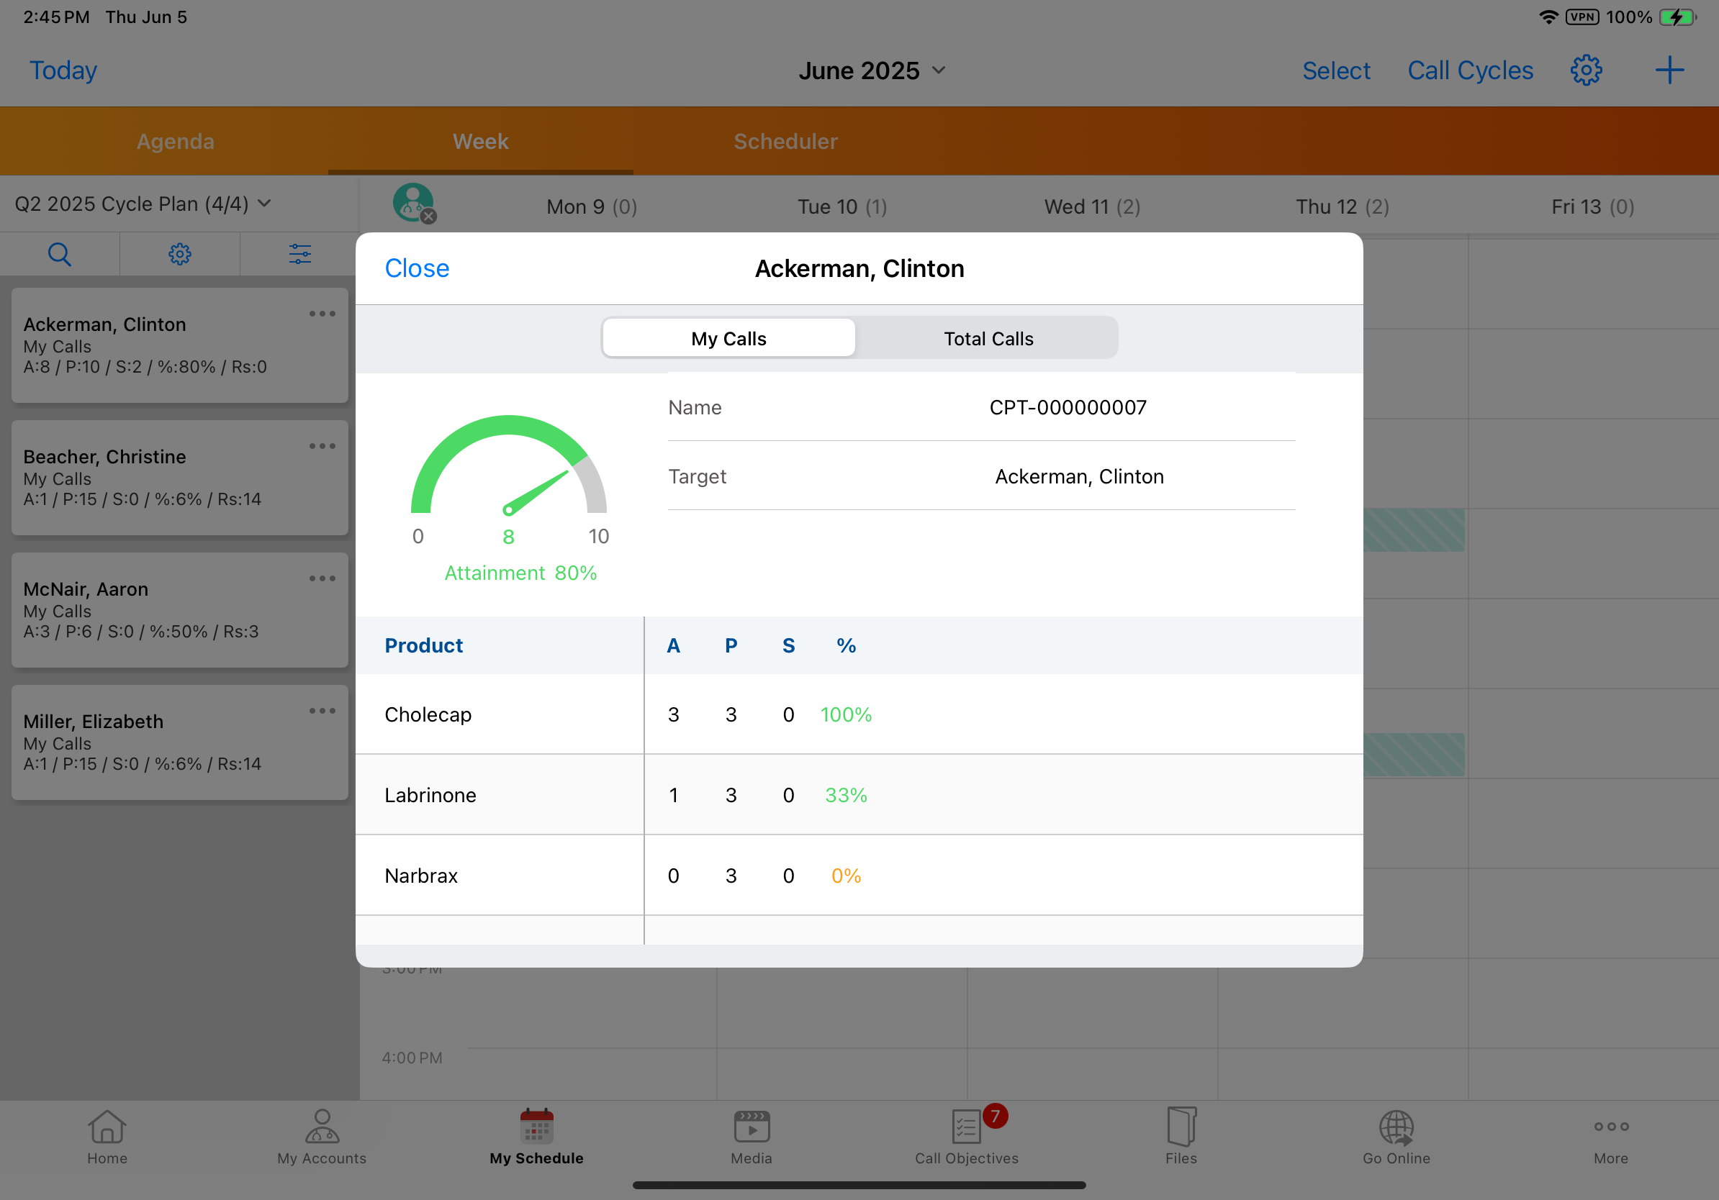
Task: Click the Call Cycles link
Action: pos(1470,71)
